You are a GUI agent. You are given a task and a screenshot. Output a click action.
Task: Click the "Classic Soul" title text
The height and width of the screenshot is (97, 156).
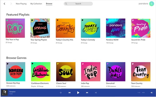(x=61, y=83)
